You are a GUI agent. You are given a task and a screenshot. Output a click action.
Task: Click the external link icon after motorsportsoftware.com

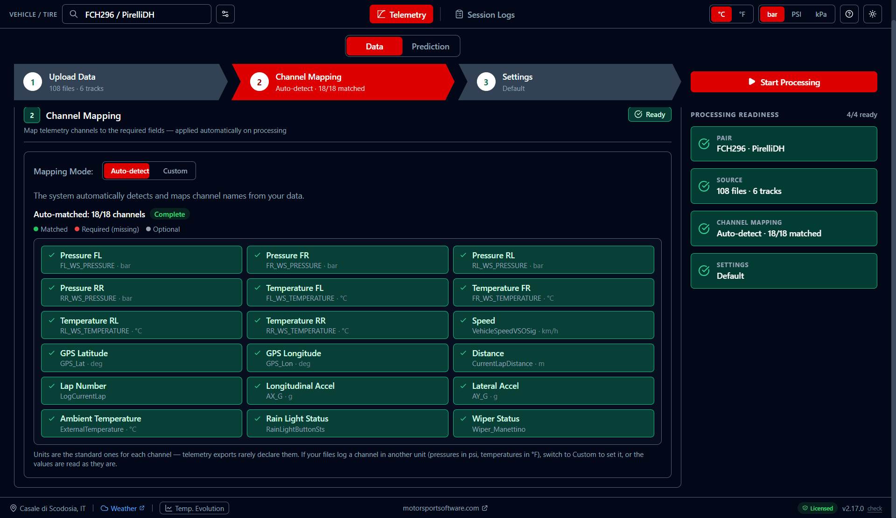pyautogui.click(x=485, y=508)
